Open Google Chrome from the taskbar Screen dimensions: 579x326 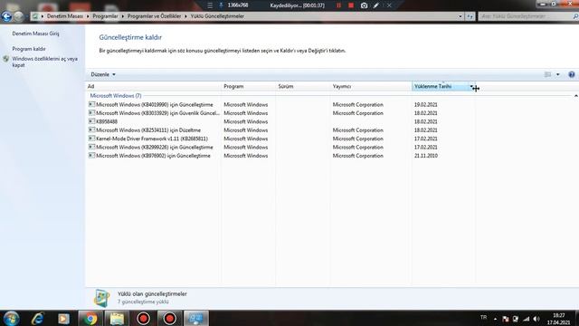tap(90, 318)
